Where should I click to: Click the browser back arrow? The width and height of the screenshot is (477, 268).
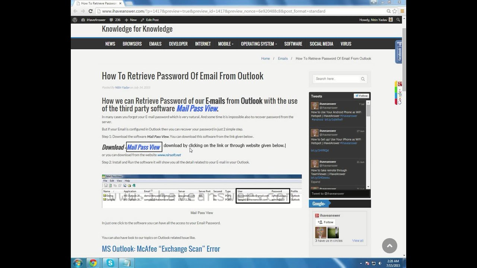[x=76, y=11]
